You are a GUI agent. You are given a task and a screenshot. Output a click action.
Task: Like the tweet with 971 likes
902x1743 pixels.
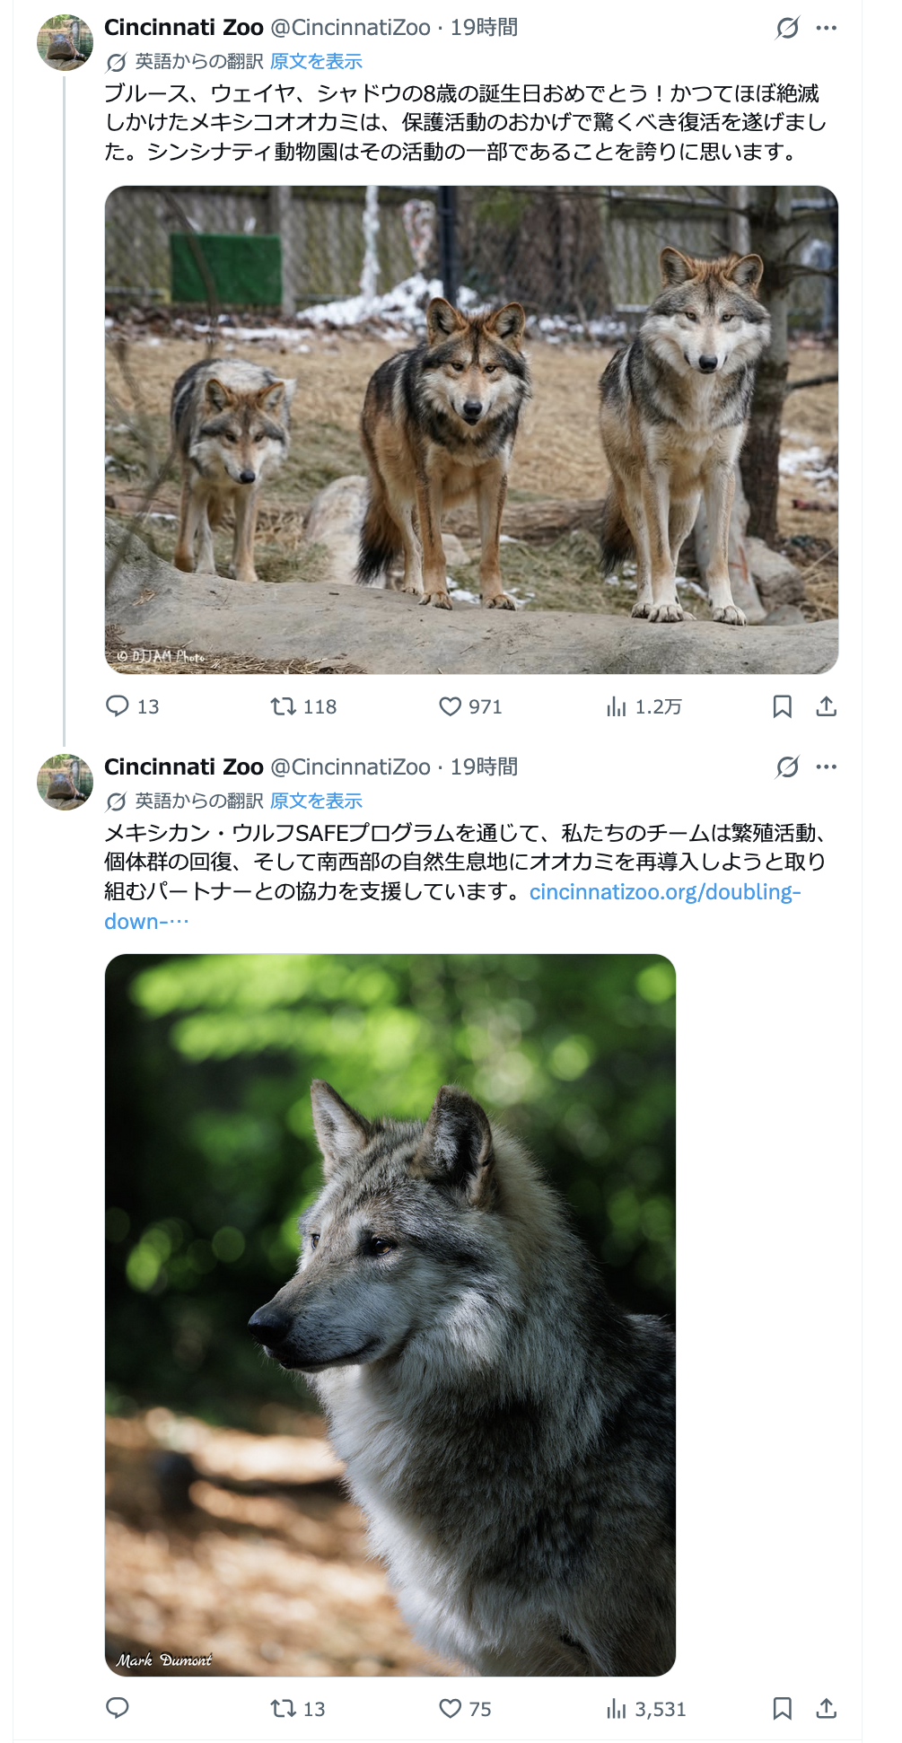[450, 706]
